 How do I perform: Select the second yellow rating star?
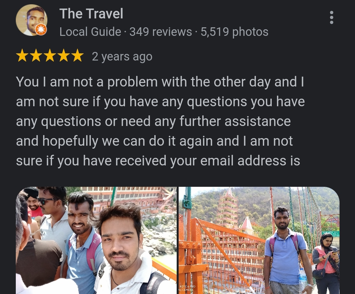click(x=36, y=56)
